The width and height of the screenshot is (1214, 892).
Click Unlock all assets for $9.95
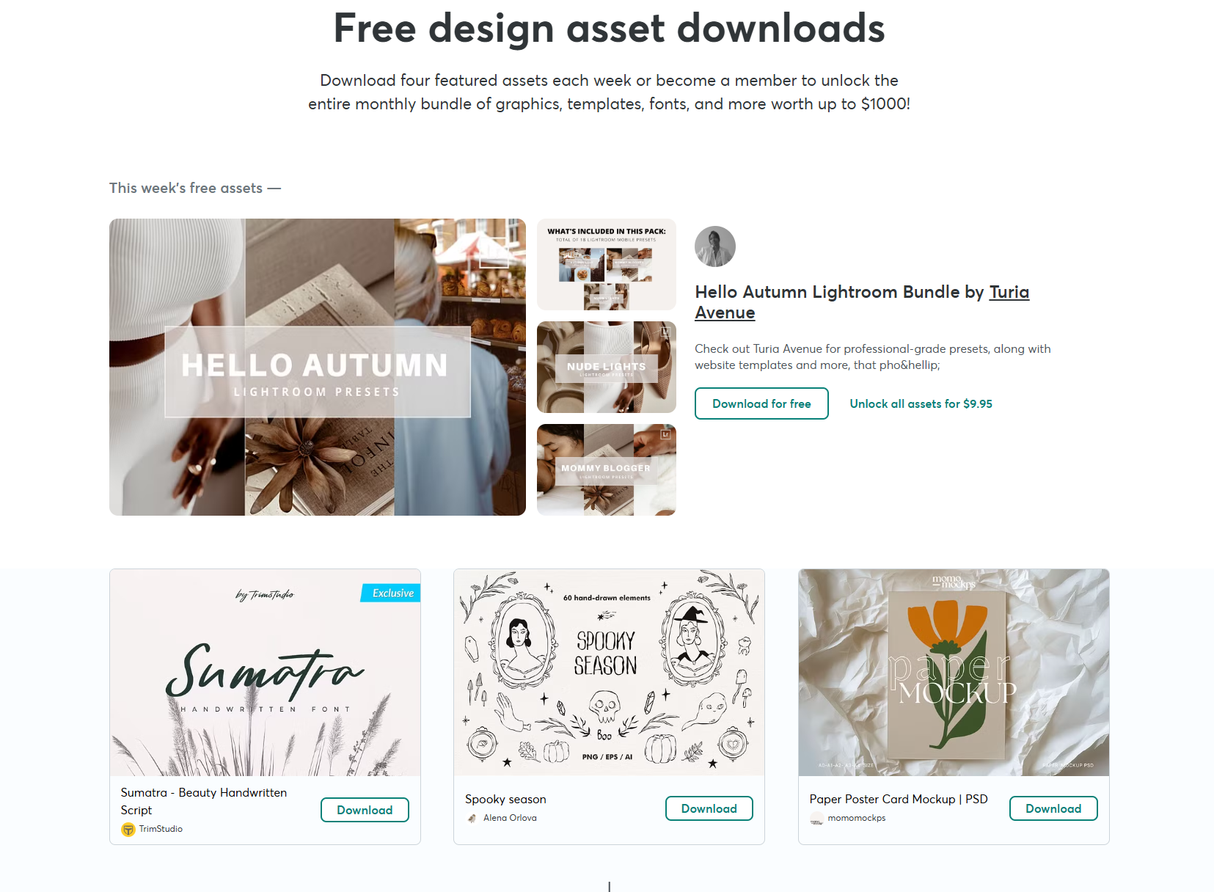click(x=921, y=403)
